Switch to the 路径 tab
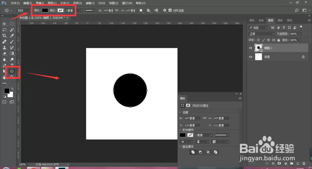Image resolution: width=312 pixels, height=169 pixels. click(x=290, y=20)
